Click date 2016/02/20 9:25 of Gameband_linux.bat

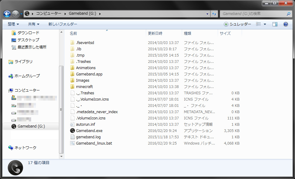(x=162, y=143)
